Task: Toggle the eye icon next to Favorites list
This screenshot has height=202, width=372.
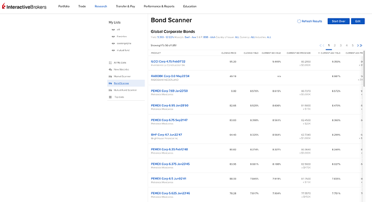Action: pos(113,37)
